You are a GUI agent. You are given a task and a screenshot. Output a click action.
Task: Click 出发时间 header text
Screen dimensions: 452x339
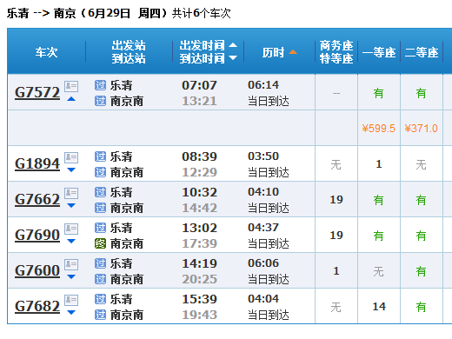[x=202, y=45]
